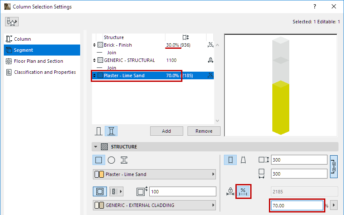344x215 pixels.
Task: Open the Plaster - Lime Sand material dropdown
Action: 154,174
